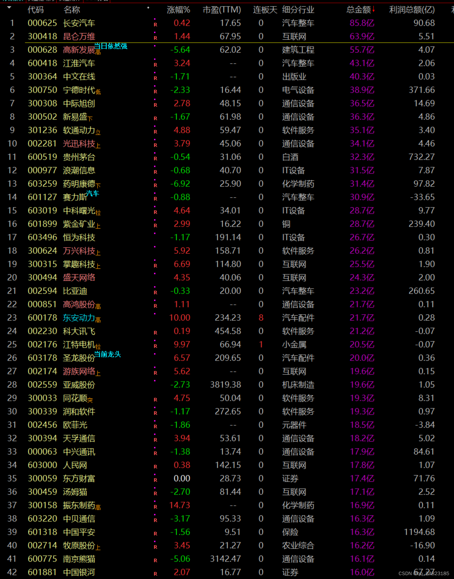Sort by the 名称 column header
The height and width of the screenshot is (579, 454).
(x=71, y=10)
